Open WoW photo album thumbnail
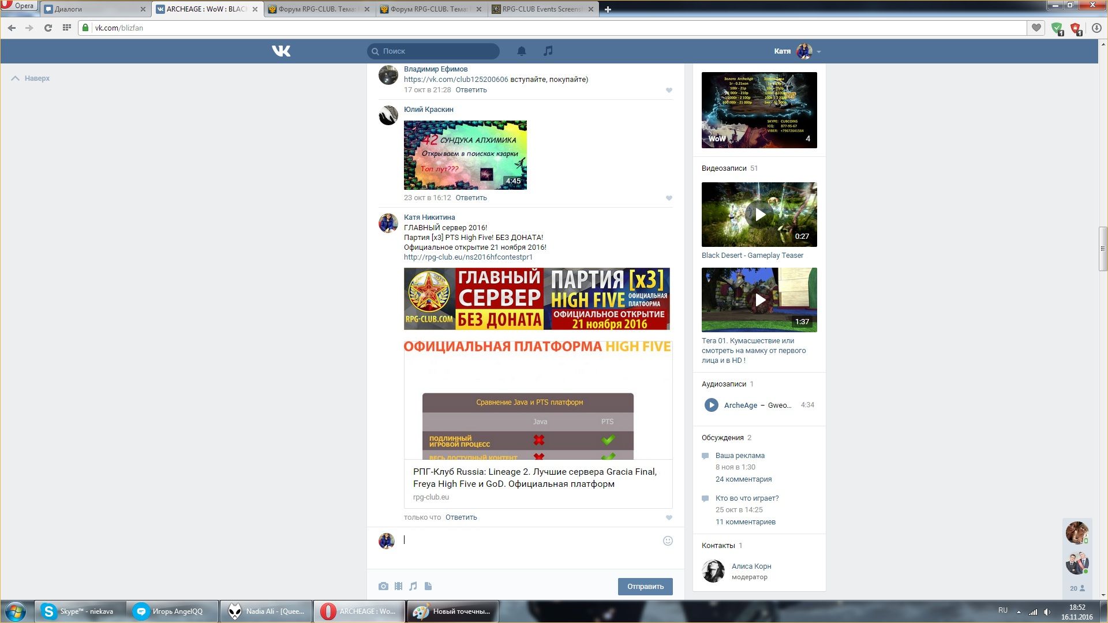This screenshot has width=1108, height=623. [x=759, y=110]
